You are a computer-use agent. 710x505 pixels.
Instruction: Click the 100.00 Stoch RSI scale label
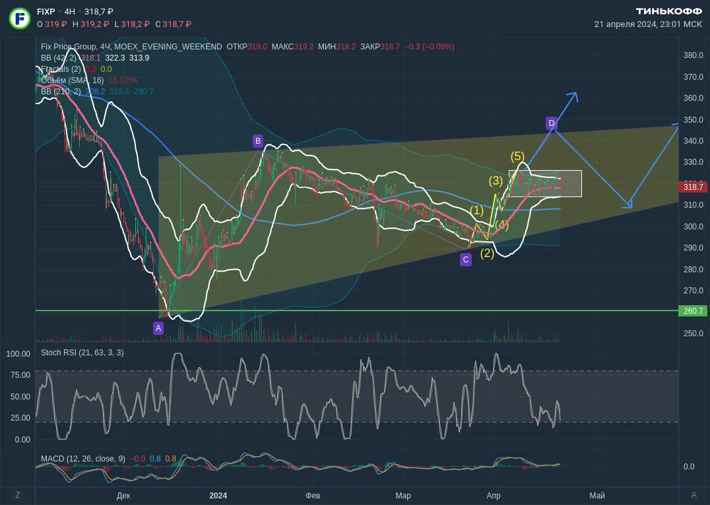[18, 354]
